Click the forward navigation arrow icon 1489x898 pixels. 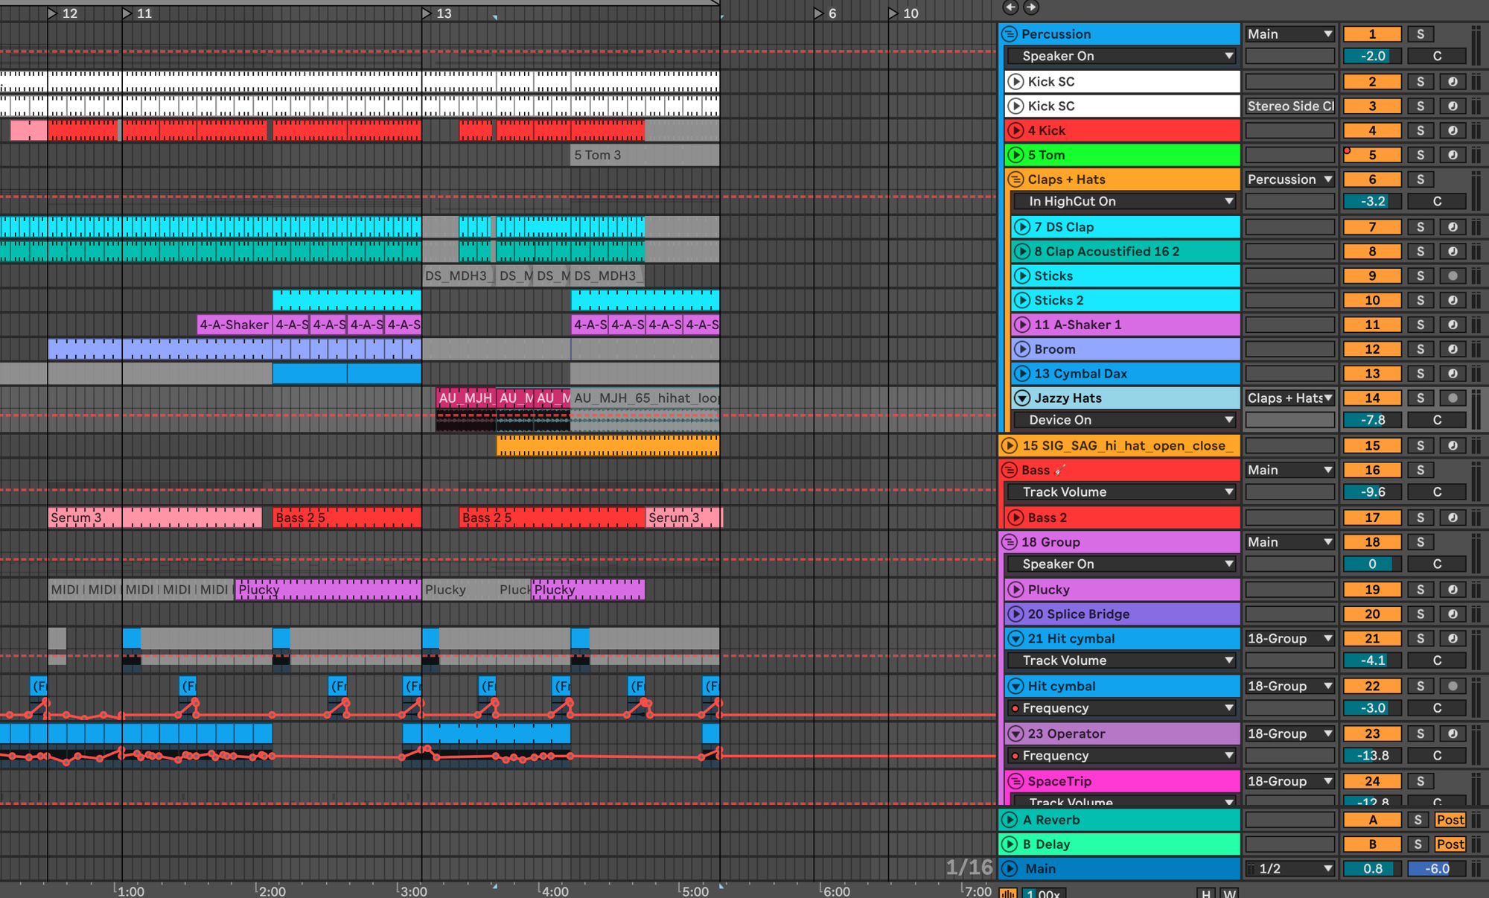click(x=1031, y=7)
